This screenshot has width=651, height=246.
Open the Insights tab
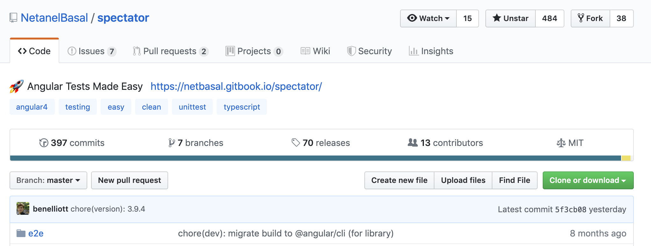tap(431, 51)
